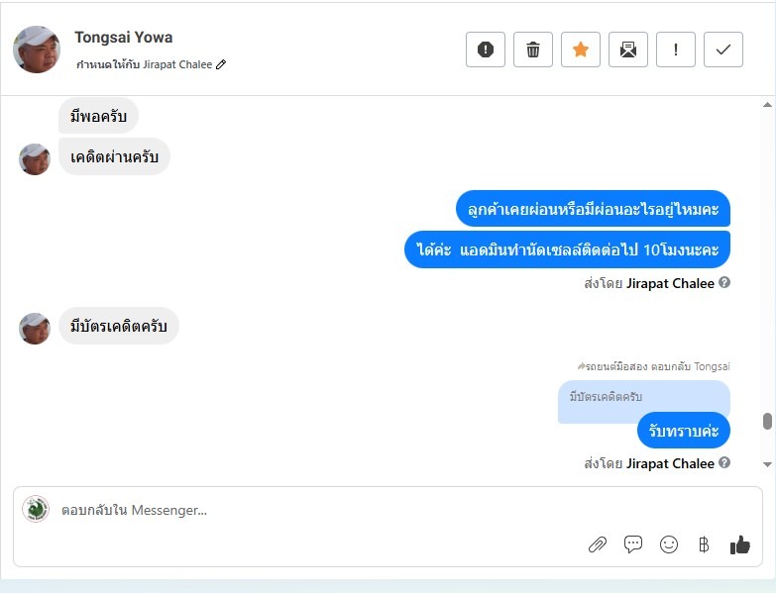Image resolution: width=776 pixels, height=593 pixels.
Task: Click scroll down arrow of chat scrollbar
Action: 767,464
